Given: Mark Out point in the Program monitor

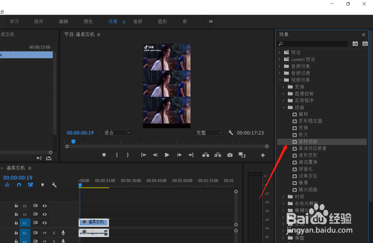Looking at the screenshot, I should coord(128,155).
